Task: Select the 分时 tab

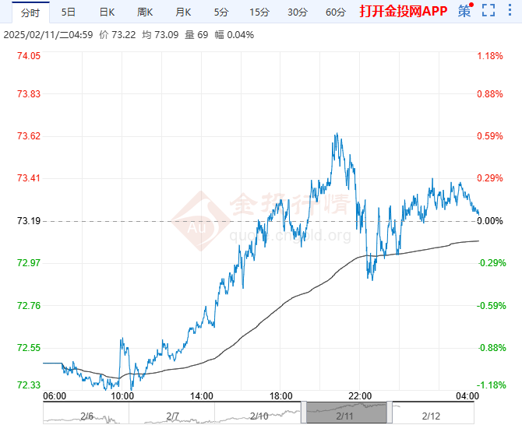Action: [x=30, y=12]
